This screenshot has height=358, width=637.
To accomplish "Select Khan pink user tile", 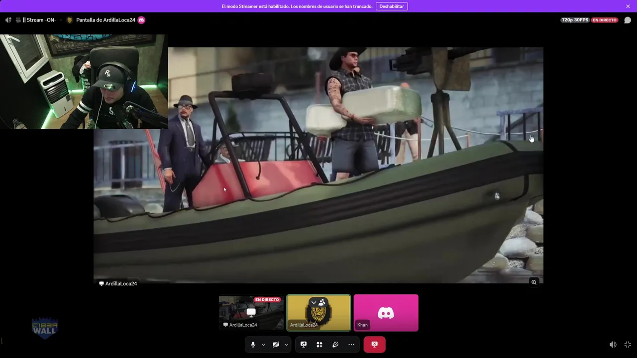I will pyautogui.click(x=386, y=313).
